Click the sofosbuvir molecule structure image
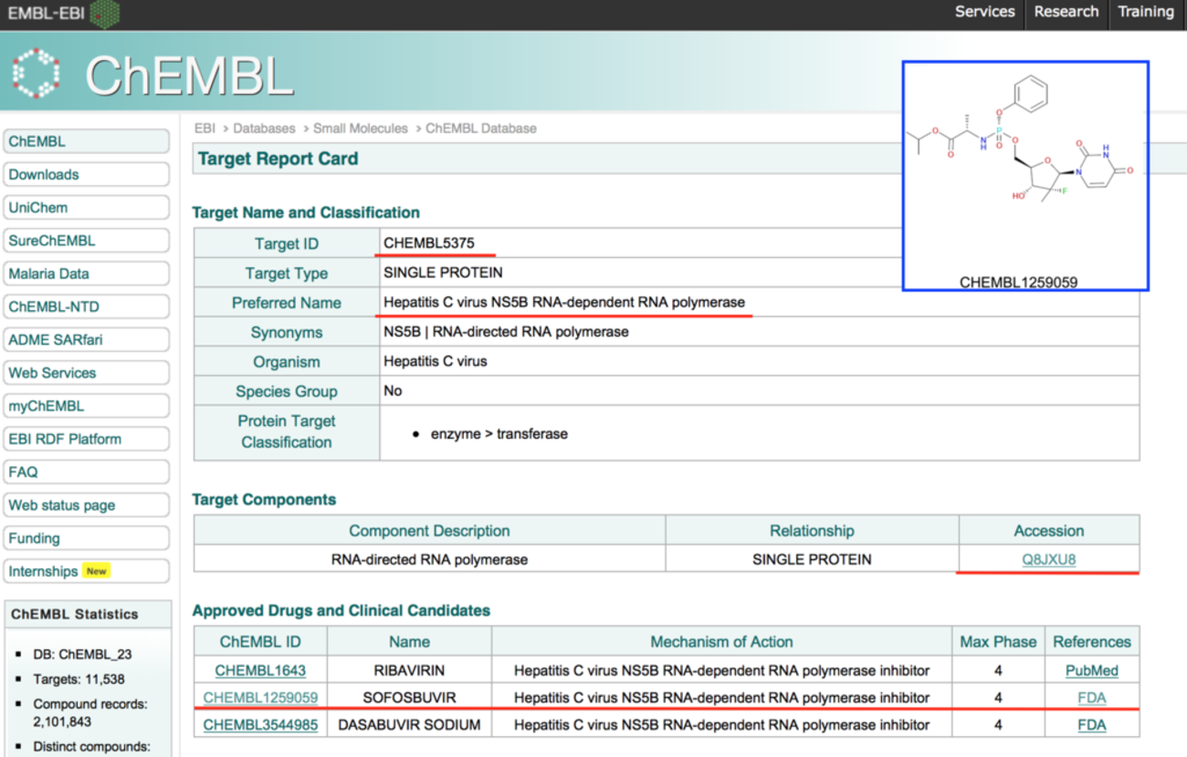Screen dimensions: 1187x757 point(1024,164)
